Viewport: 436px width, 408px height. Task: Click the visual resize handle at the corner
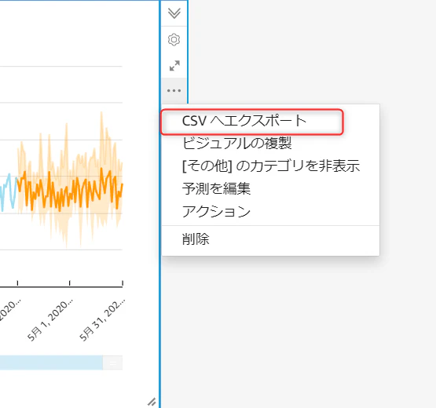coord(152,402)
